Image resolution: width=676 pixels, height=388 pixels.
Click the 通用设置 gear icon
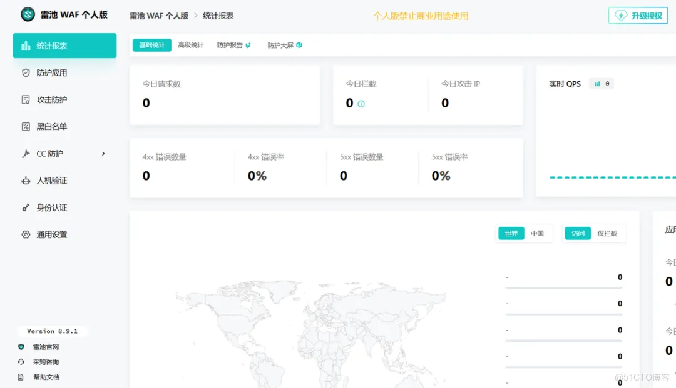pyautogui.click(x=26, y=235)
